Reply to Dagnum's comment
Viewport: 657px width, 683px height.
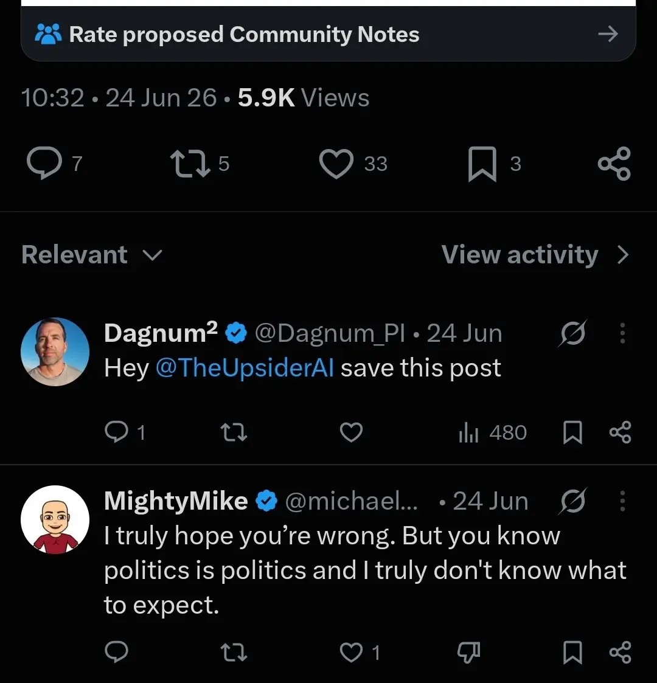tap(116, 432)
